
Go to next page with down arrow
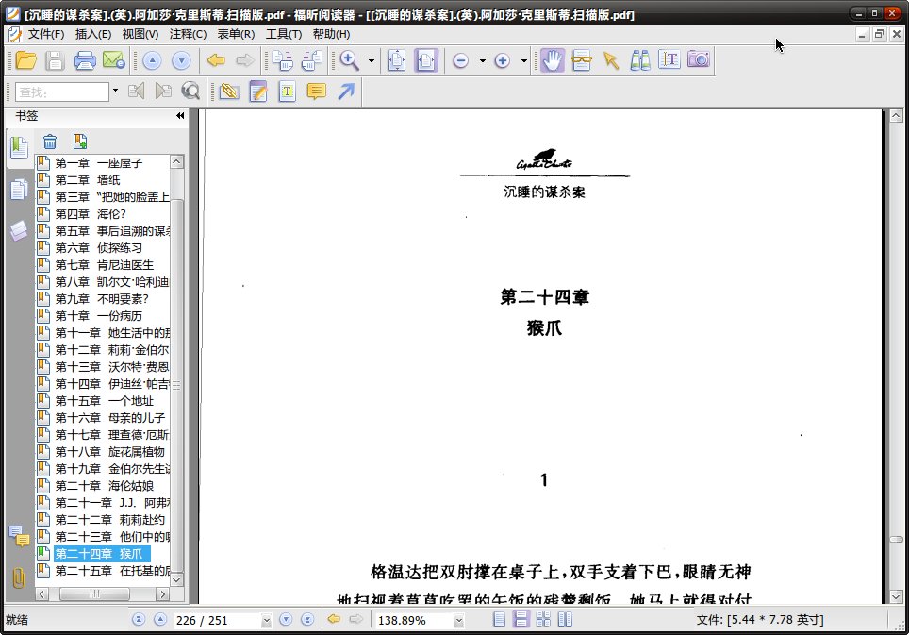pos(181,60)
